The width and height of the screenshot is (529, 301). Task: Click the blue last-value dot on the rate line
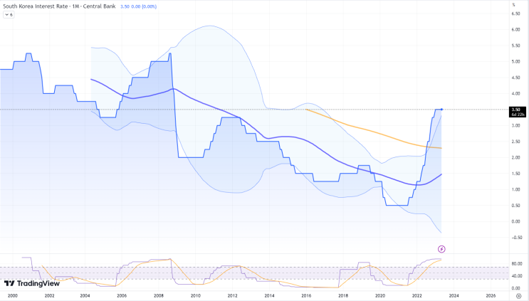coord(441,109)
